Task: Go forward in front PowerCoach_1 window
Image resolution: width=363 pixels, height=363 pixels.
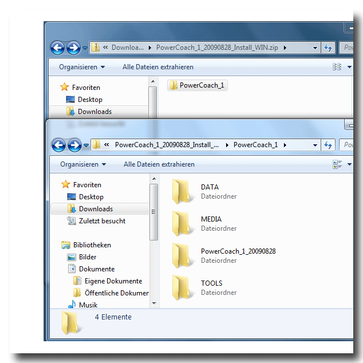Action: click(74, 145)
